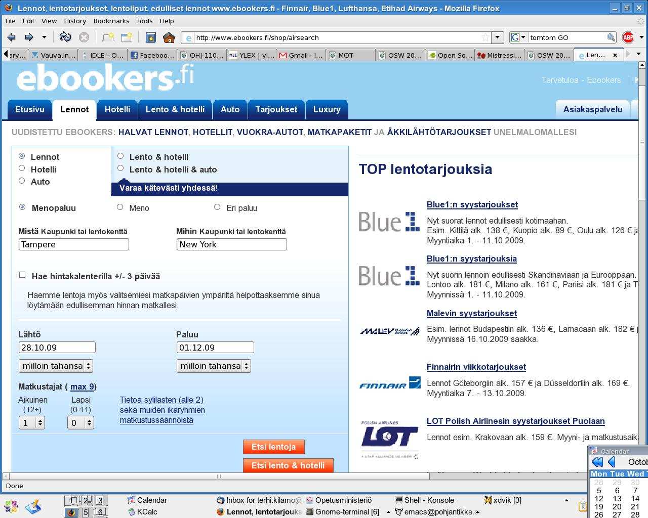This screenshot has width=648, height=518.
Task: Click the Lähtö date field 28.10.09
Action: (57, 348)
